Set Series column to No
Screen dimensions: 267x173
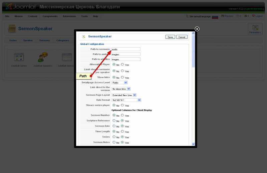(x=114, y=137)
